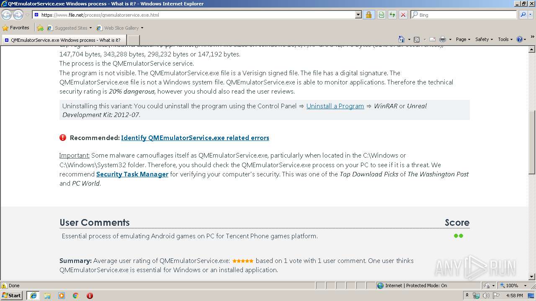Click the status bar warning icon next to Done
Screen dimensions: 536x301
tap(4, 286)
